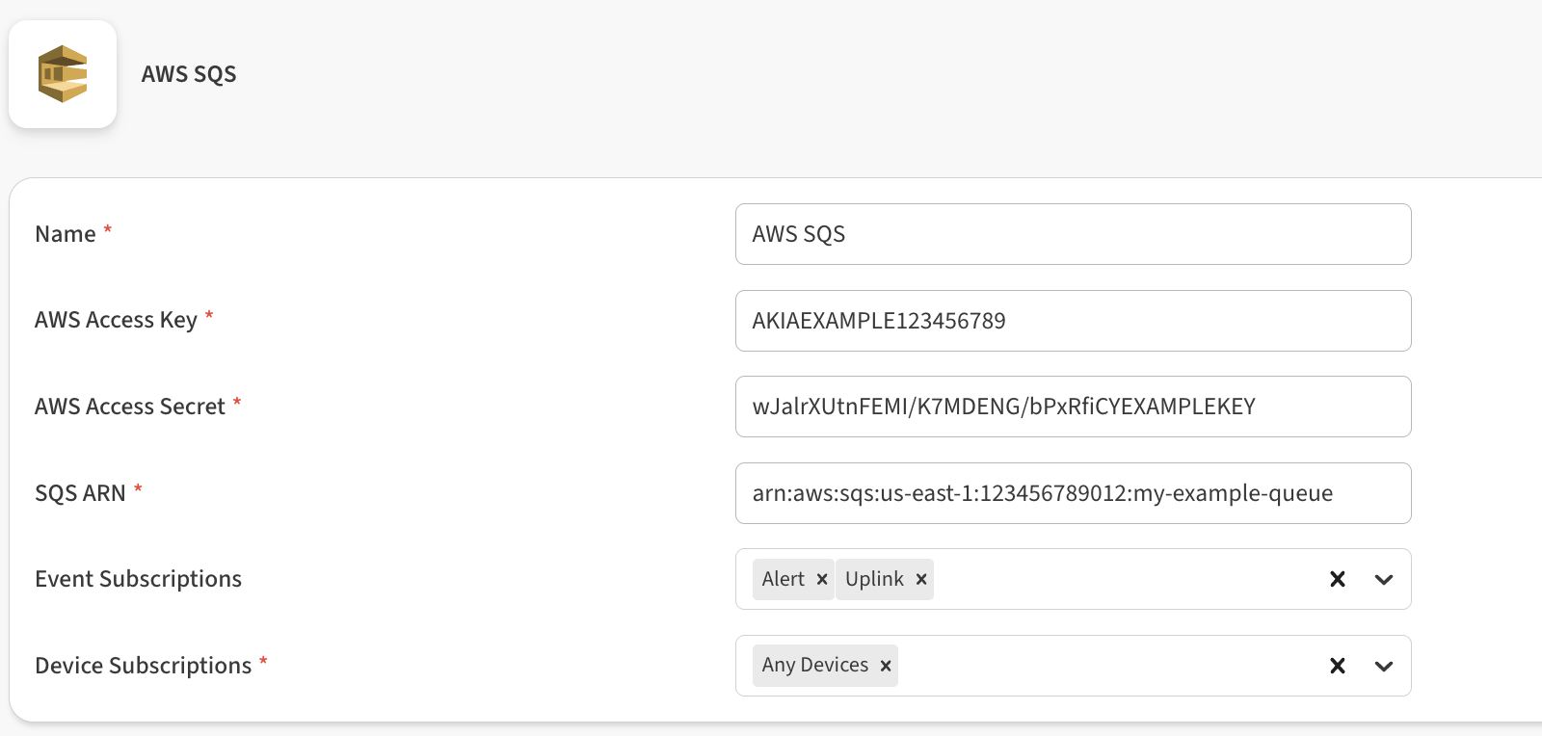The image size is (1542, 736).
Task: Click the AWS Access Secret field
Action: tap(1073, 407)
